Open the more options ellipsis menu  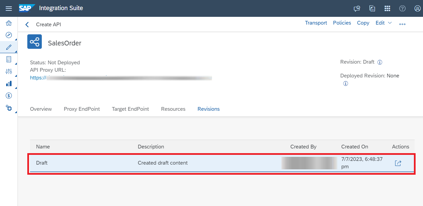point(402,24)
